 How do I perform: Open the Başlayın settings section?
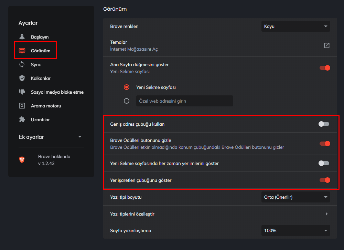40,37
